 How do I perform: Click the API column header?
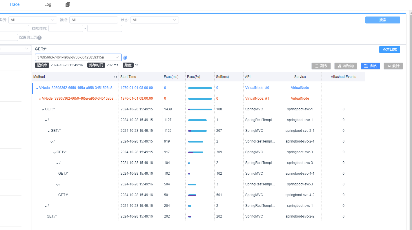248,77
